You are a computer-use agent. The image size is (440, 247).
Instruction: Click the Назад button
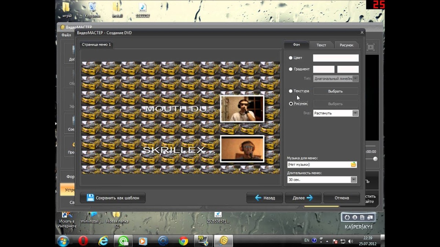(265, 198)
